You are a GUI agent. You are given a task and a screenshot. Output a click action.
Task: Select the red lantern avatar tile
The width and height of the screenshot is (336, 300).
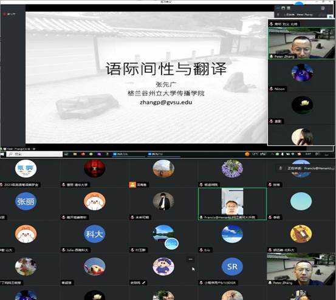point(95,169)
